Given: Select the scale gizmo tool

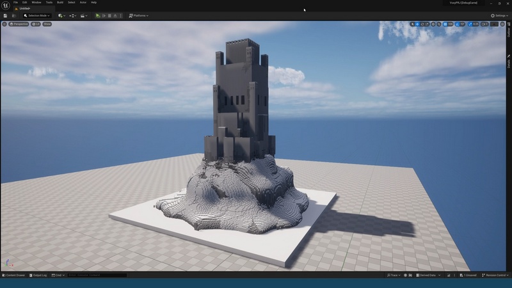Looking at the screenshot, I should (x=428, y=24).
